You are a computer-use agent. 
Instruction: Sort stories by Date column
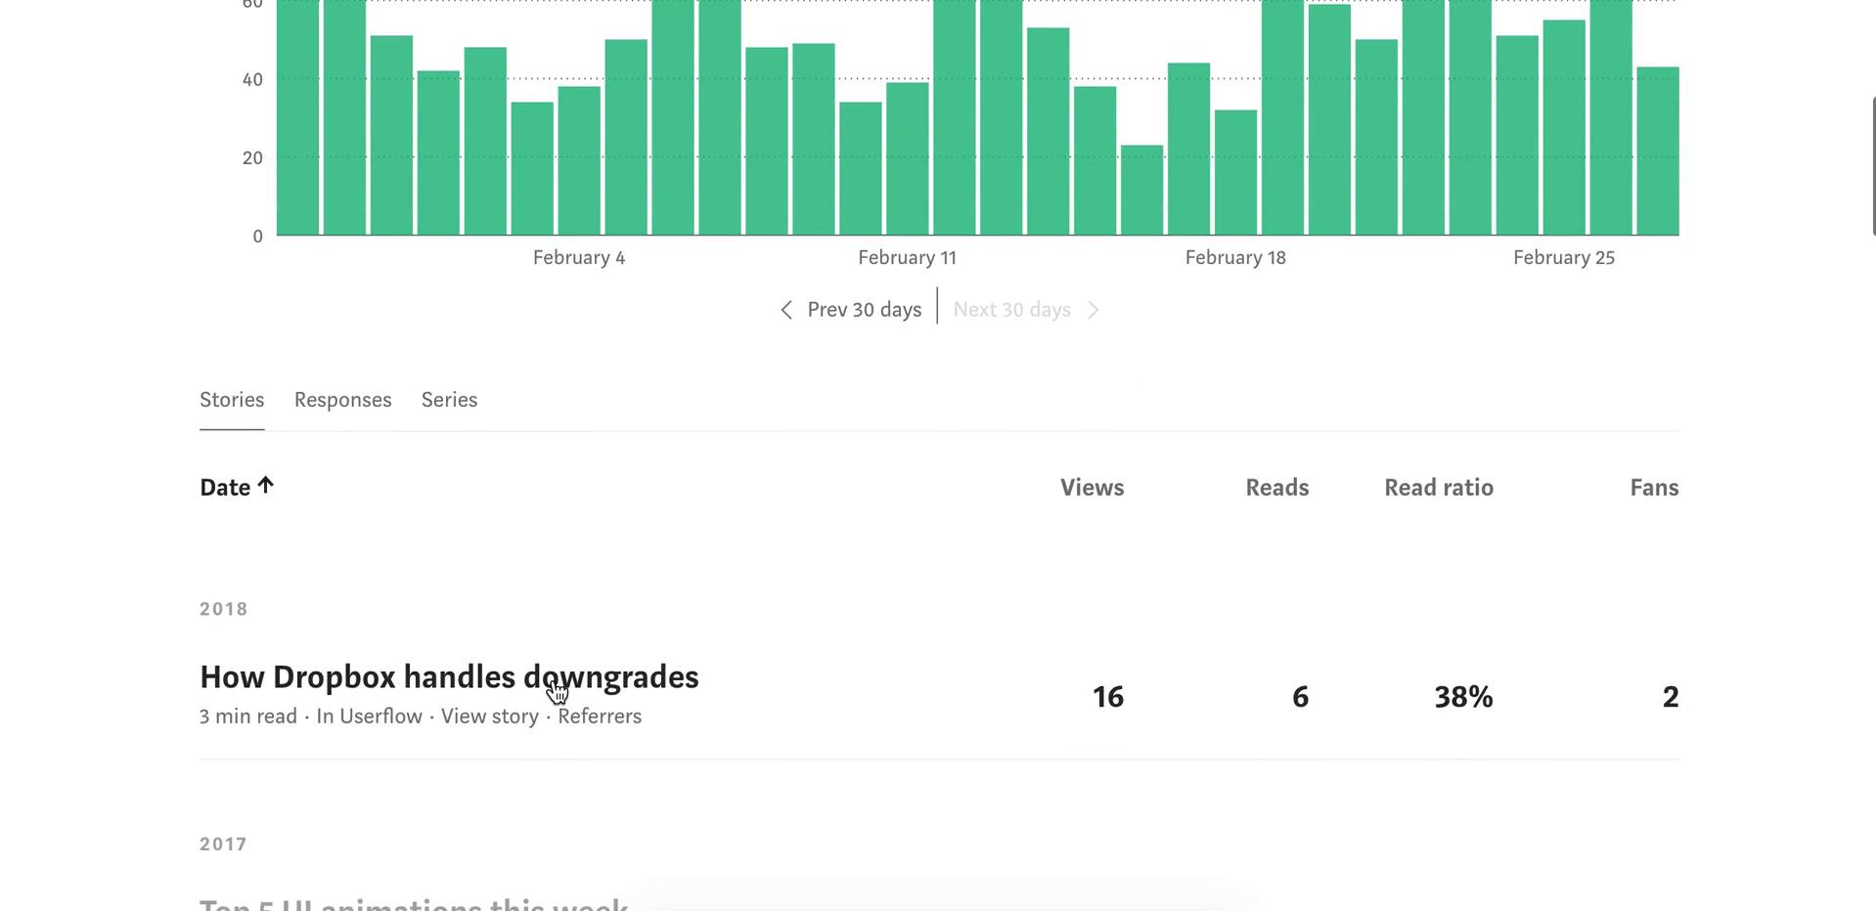click(225, 488)
